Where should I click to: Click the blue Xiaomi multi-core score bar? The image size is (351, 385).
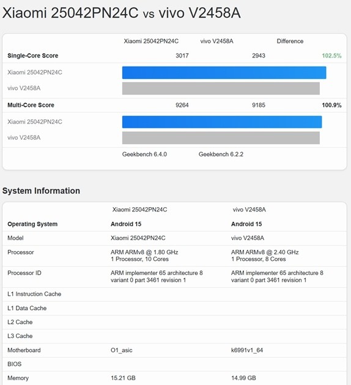(222, 122)
